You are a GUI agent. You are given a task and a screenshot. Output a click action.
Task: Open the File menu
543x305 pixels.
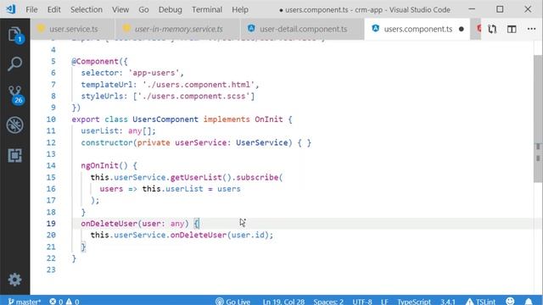[31, 9]
